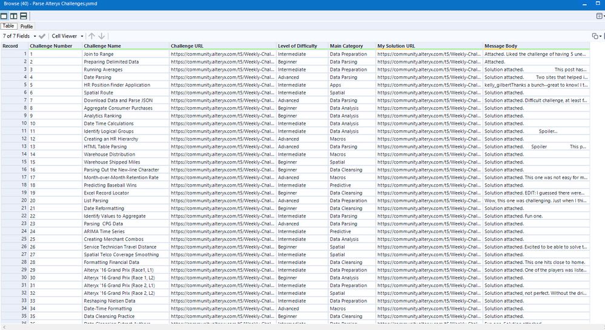
Task: Select the 'Aggregate Consumer Purchases' cell
Action: [126, 108]
